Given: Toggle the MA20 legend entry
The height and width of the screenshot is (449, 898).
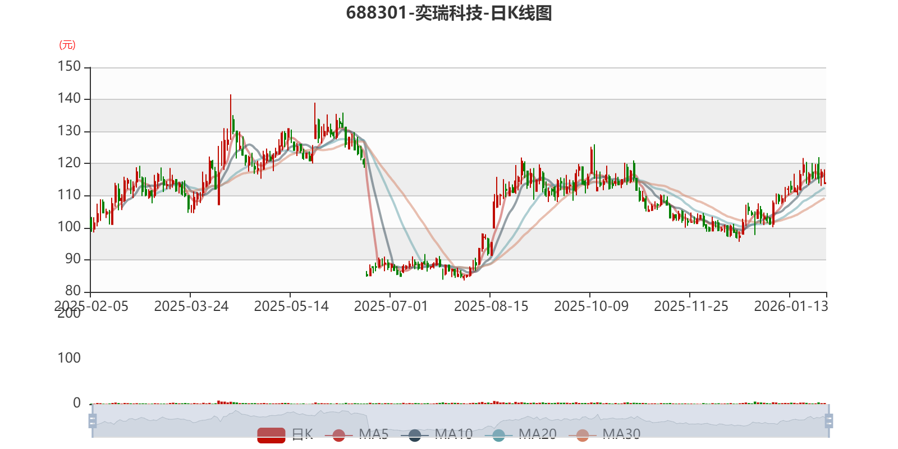Looking at the screenshot, I should tap(521, 434).
